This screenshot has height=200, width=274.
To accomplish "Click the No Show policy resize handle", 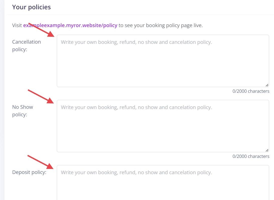I will tap(267, 150).
